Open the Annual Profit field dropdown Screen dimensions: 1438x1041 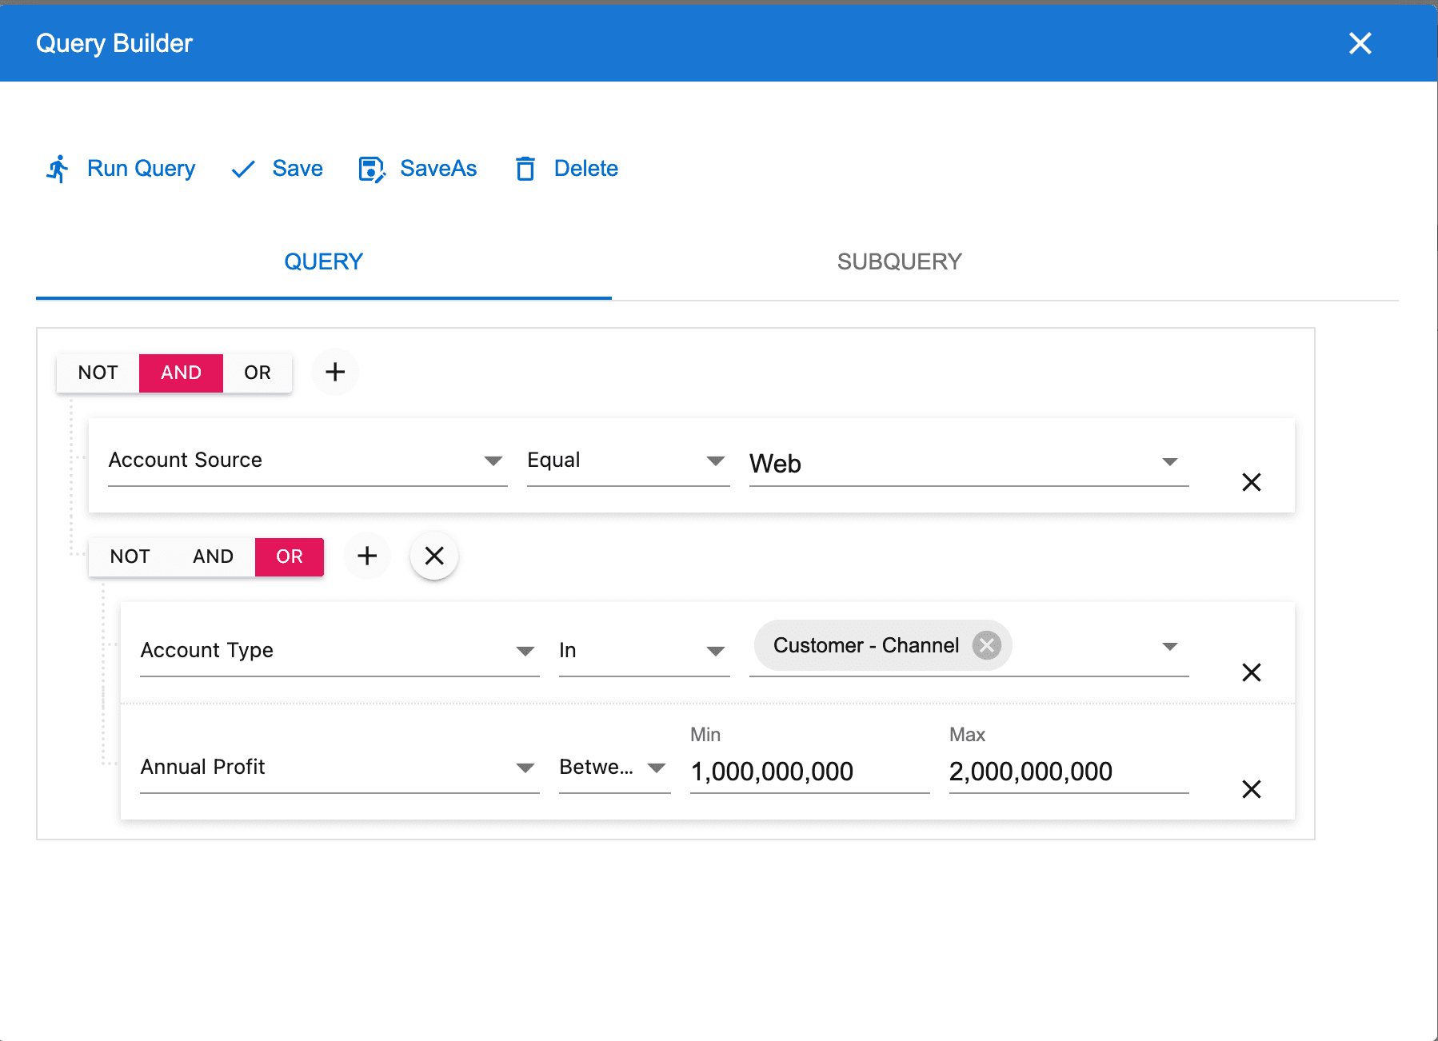coord(340,768)
